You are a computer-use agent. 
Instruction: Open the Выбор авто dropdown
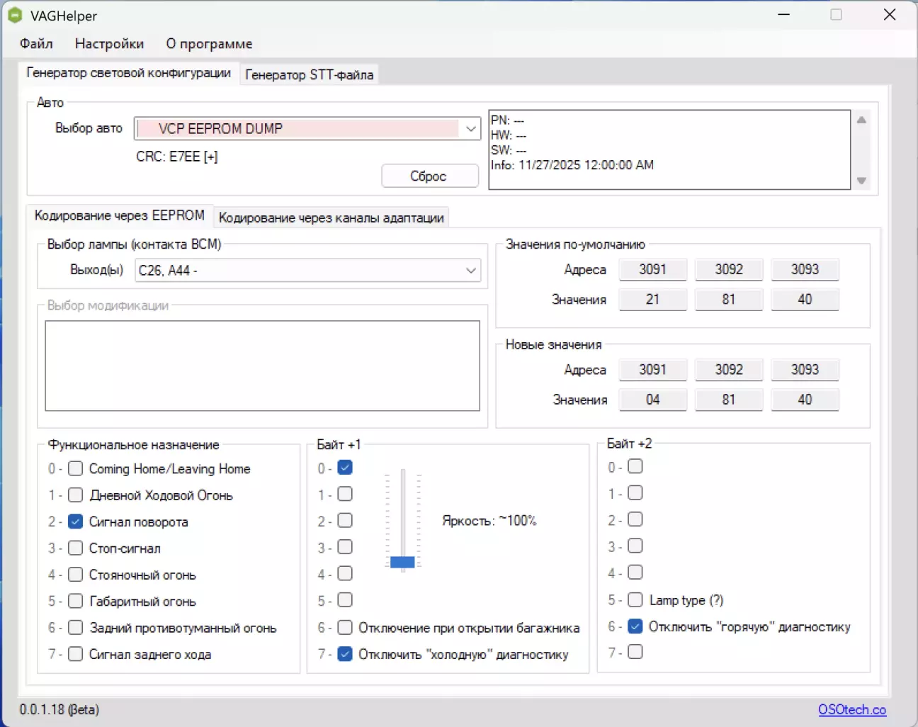[470, 129]
